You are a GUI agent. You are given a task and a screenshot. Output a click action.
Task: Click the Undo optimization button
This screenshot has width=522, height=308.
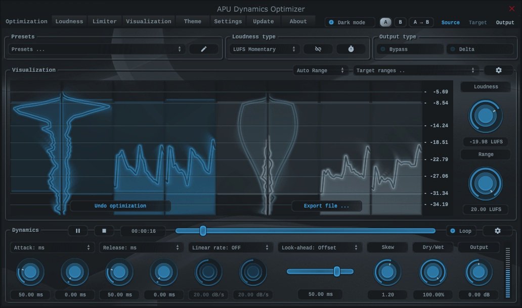tap(120, 206)
